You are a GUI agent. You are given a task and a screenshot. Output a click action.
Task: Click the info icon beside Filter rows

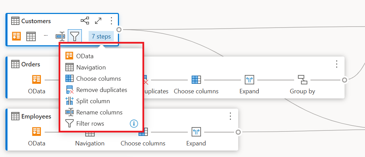click(x=134, y=124)
